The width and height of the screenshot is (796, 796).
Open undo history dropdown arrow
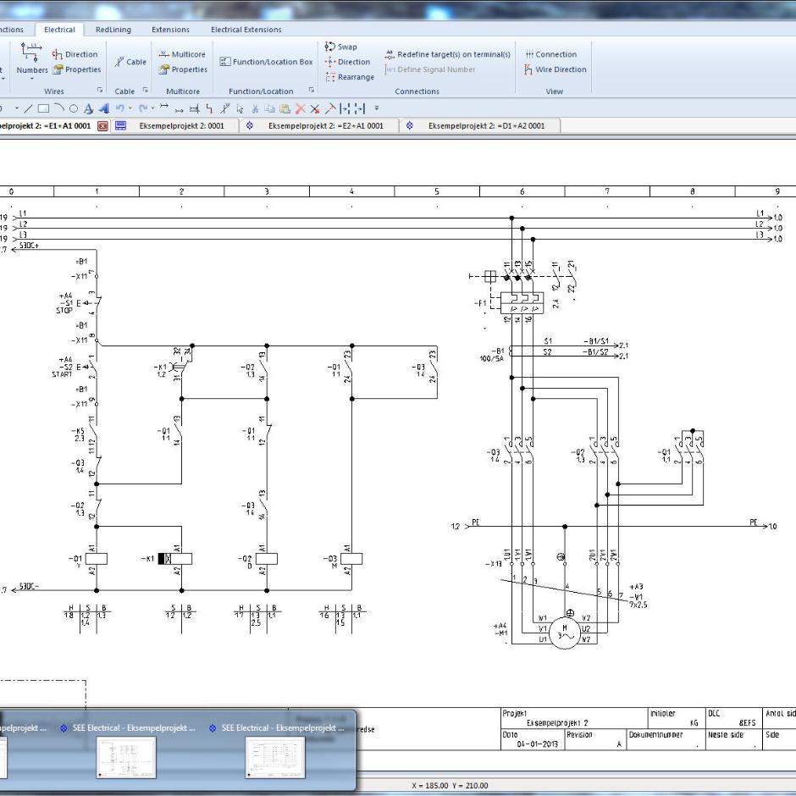click(130, 108)
